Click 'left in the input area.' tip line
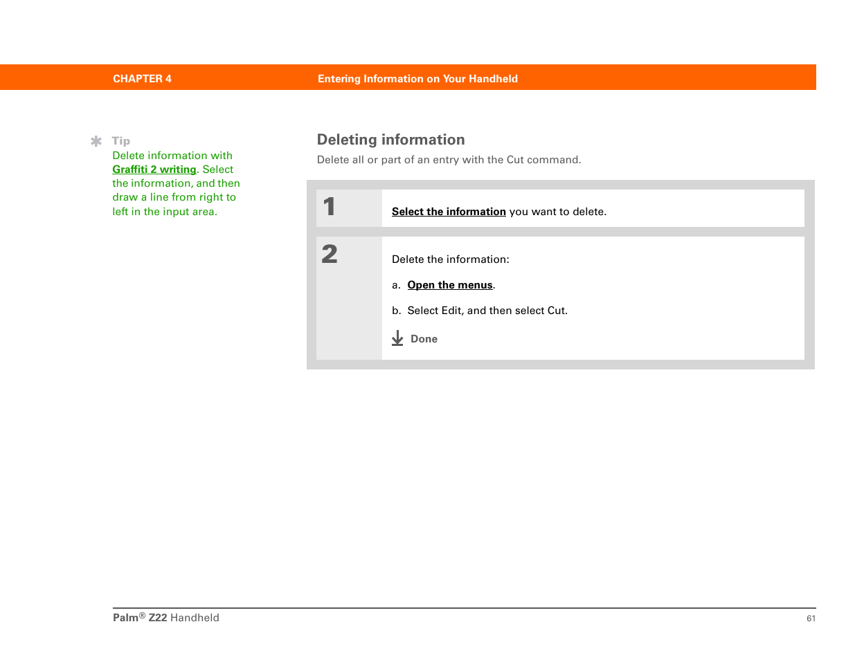855x660 pixels. click(165, 212)
